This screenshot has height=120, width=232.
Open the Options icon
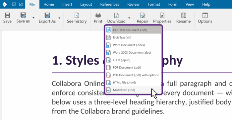[205, 15]
